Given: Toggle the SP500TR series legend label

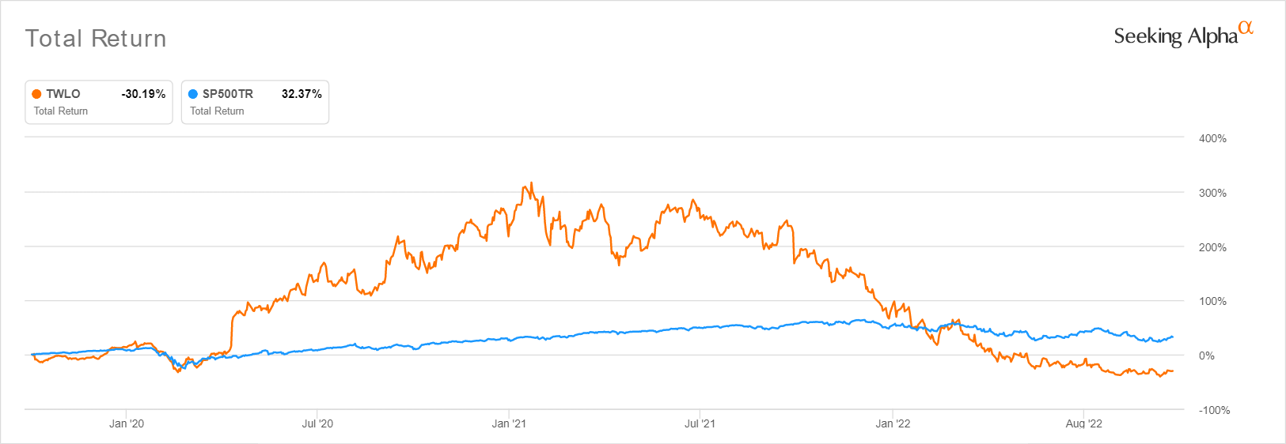Looking at the screenshot, I should tap(228, 94).
